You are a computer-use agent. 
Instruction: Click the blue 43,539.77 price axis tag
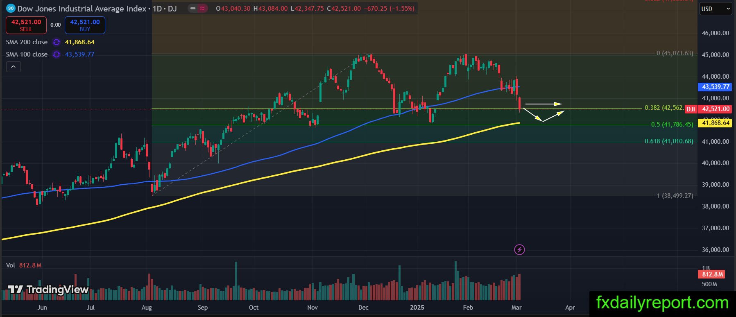(716, 87)
